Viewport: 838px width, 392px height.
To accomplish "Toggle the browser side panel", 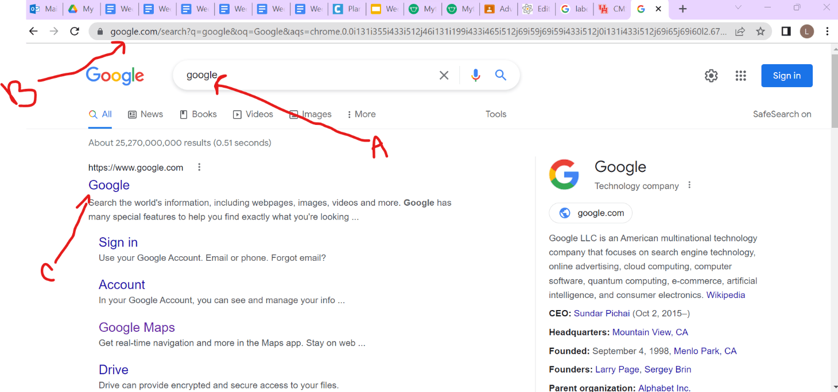I will [x=786, y=32].
